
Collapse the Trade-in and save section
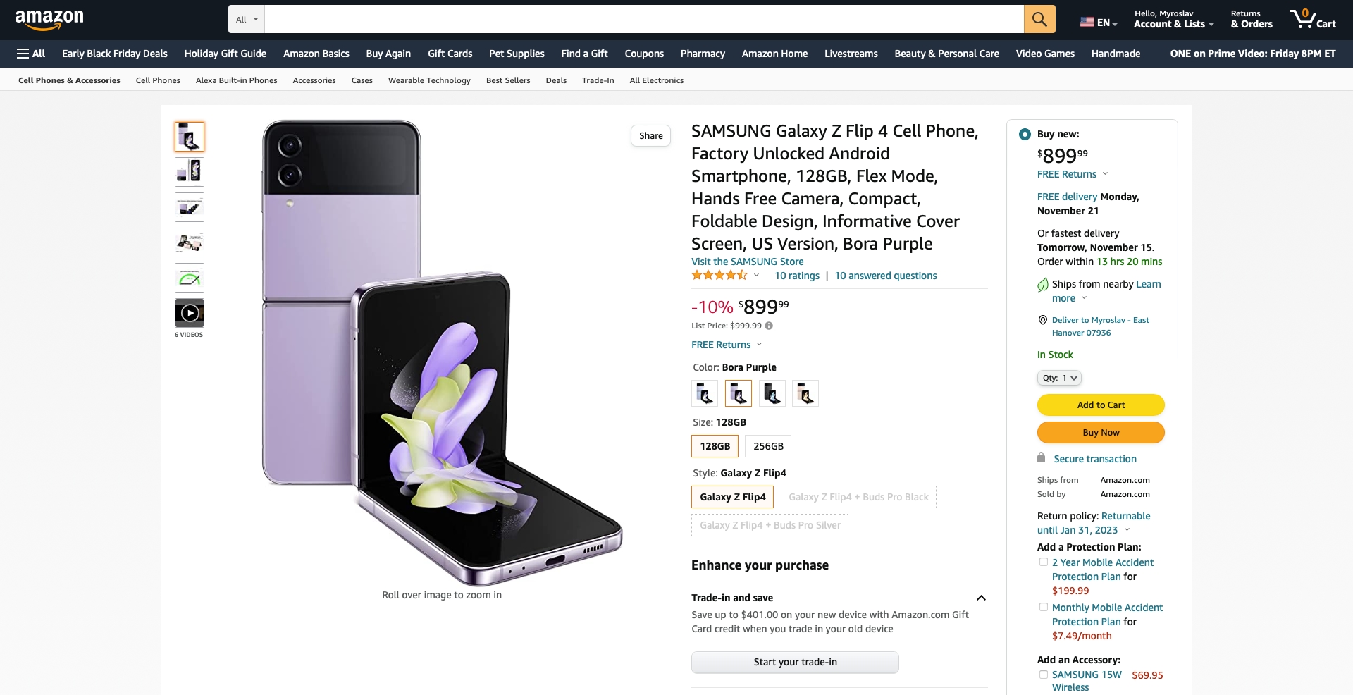coord(980,598)
